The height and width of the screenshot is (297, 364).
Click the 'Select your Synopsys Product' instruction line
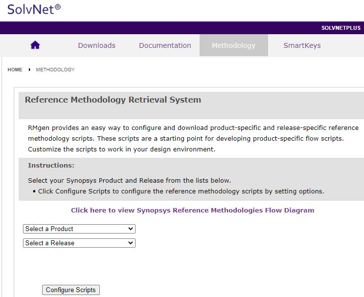(129, 180)
